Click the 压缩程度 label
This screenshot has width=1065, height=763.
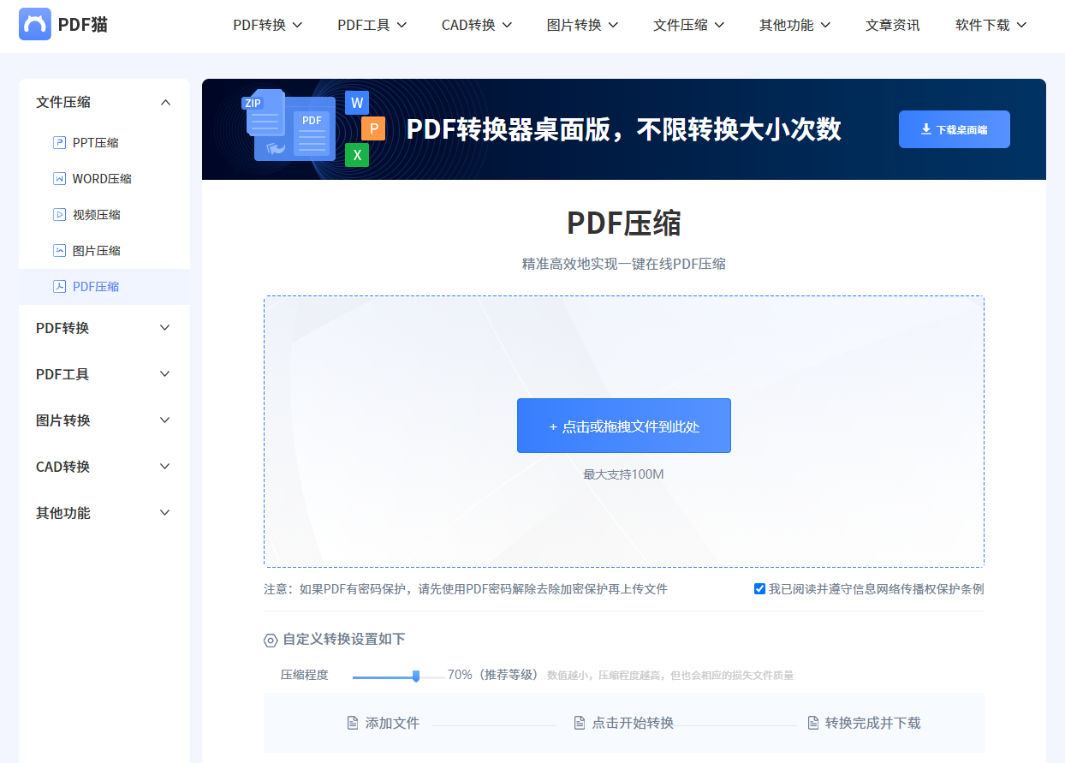(305, 675)
